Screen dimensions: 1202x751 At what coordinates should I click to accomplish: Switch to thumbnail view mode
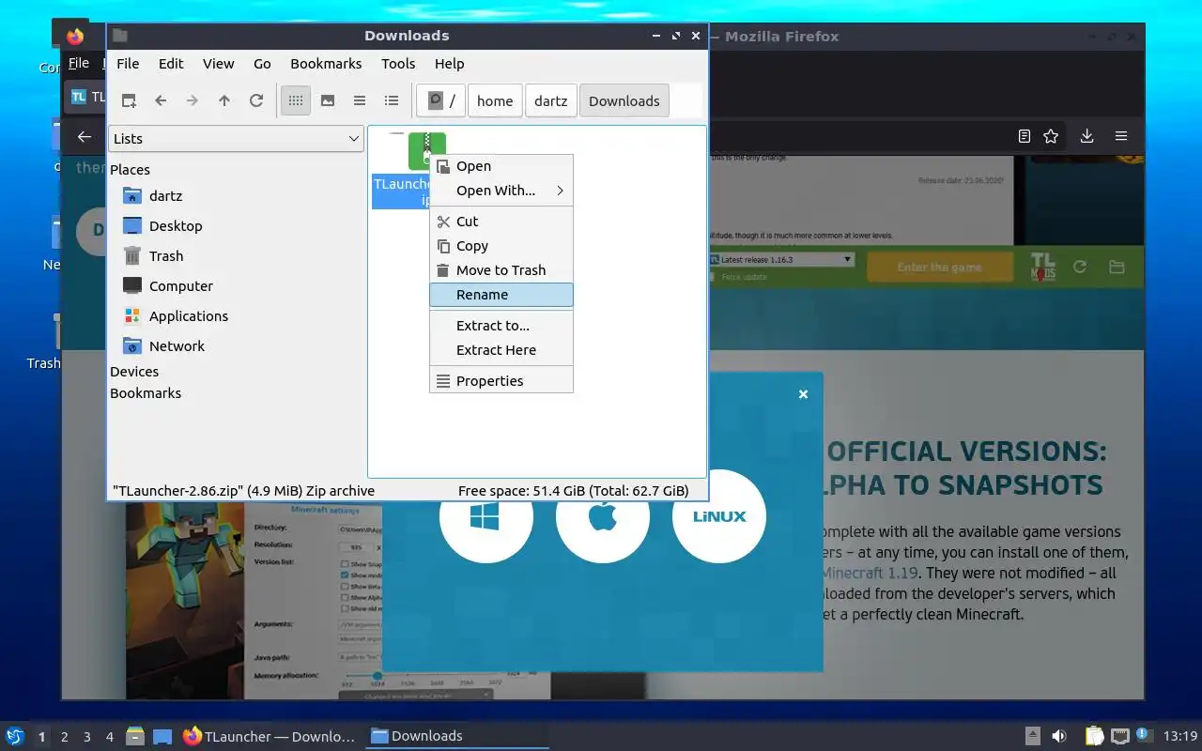coord(328,100)
